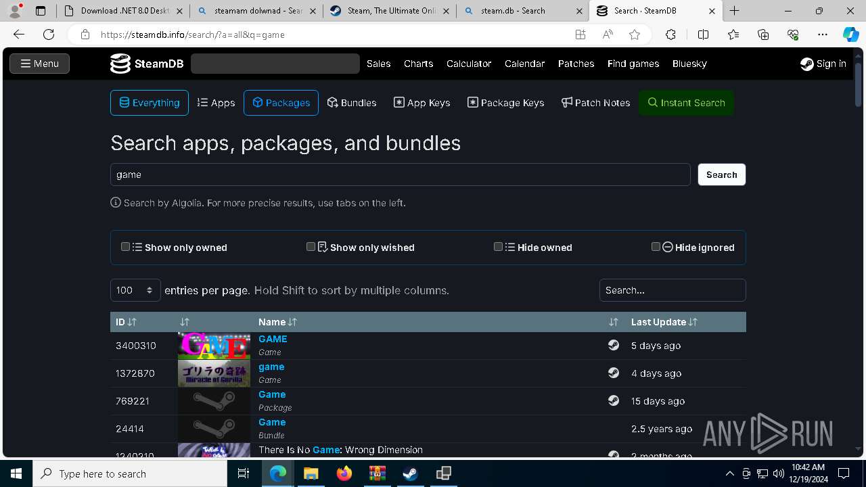Select the Everything search tab
The width and height of the screenshot is (866, 487).
(150, 103)
